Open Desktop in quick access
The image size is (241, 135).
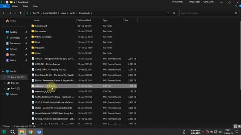[x=14, y=32]
